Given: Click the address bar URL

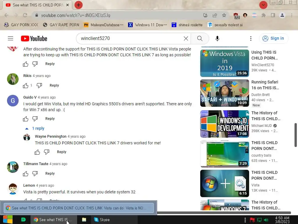Looking at the screenshot, I should click(76, 15).
